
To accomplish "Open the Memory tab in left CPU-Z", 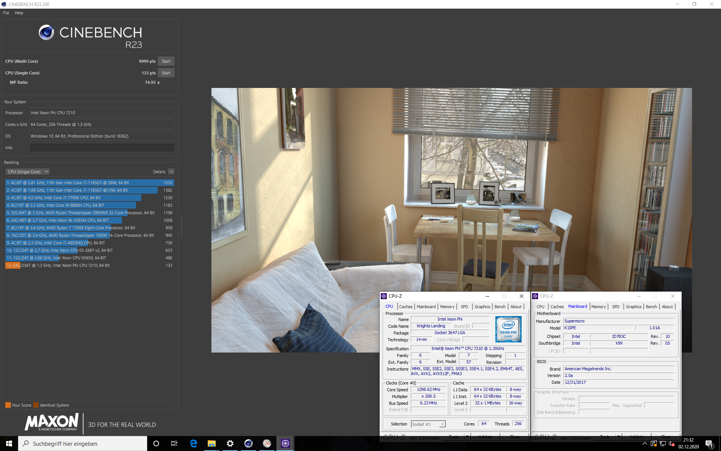I will point(447,307).
